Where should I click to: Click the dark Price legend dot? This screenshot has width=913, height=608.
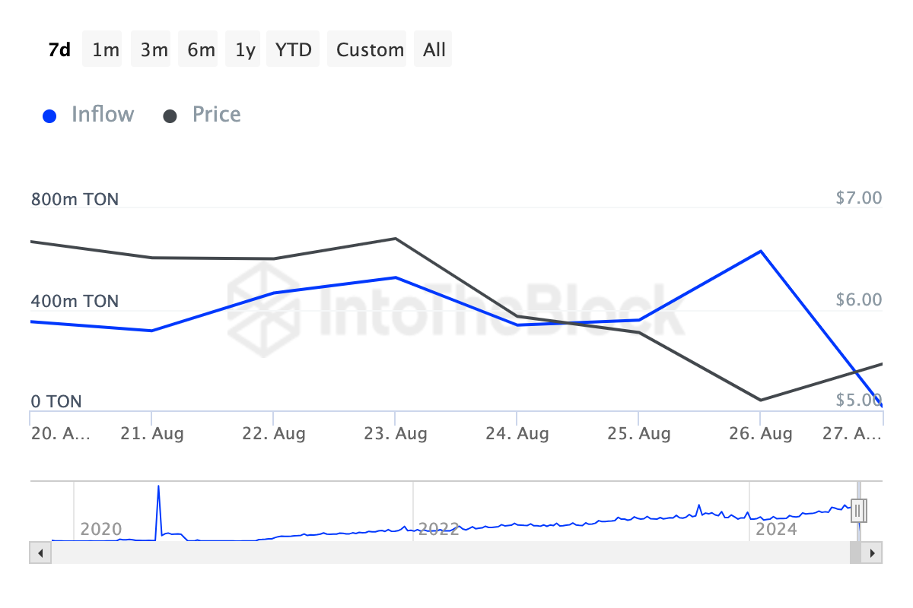click(170, 116)
